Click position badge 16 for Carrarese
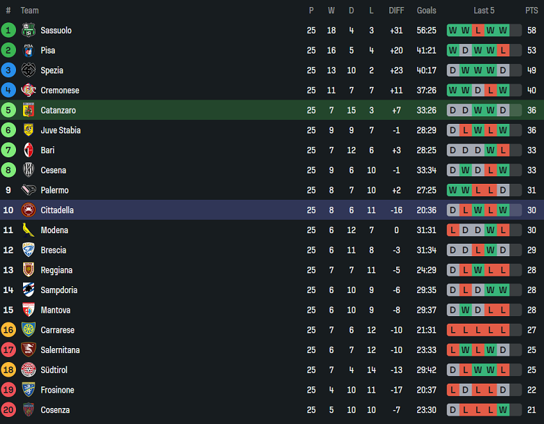Viewport: 544px width, 424px height. pyautogui.click(x=8, y=330)
